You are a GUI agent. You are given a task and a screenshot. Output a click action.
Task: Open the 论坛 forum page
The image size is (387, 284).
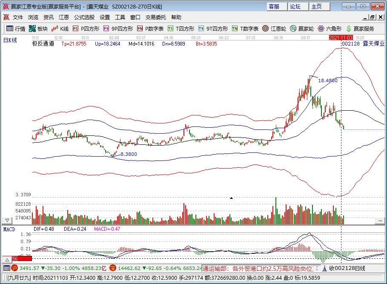pyautogui.click(x=295, y=6)
